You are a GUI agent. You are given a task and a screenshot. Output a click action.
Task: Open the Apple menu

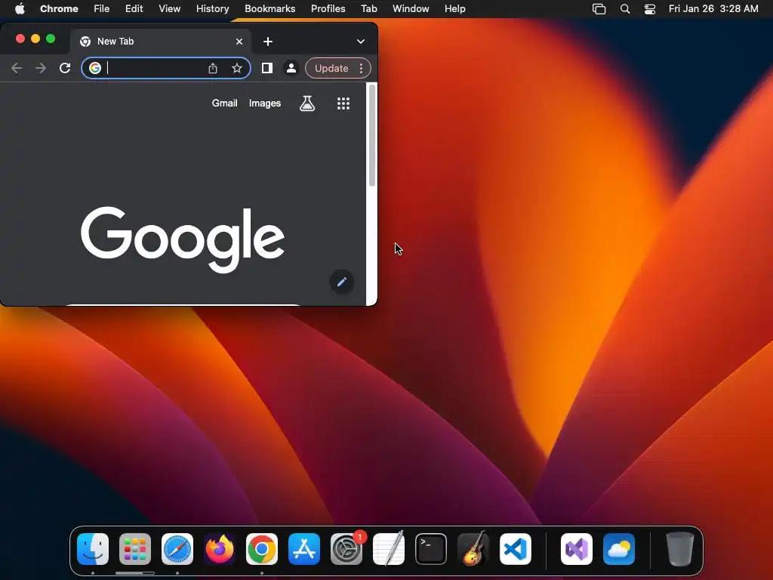tap(20, 9)
